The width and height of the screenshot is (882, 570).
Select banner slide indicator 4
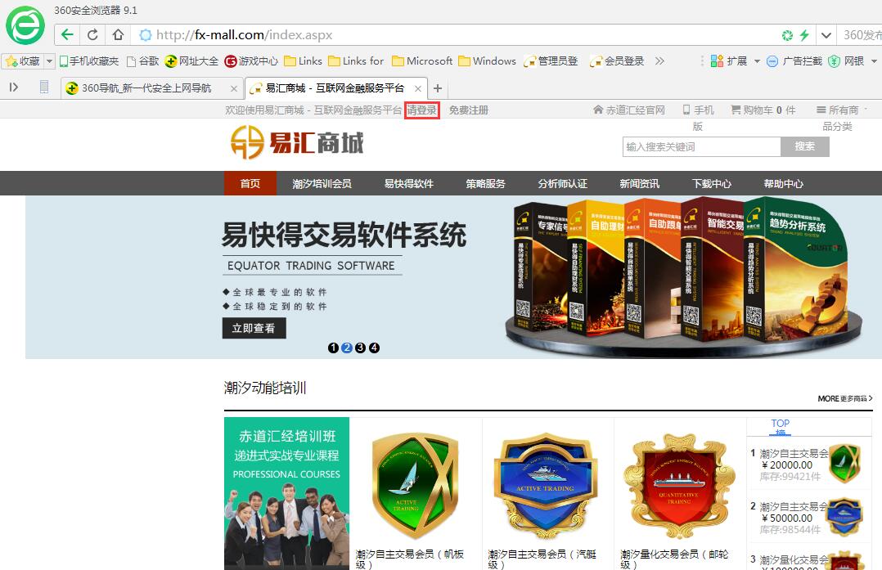[x=374, y=348]
